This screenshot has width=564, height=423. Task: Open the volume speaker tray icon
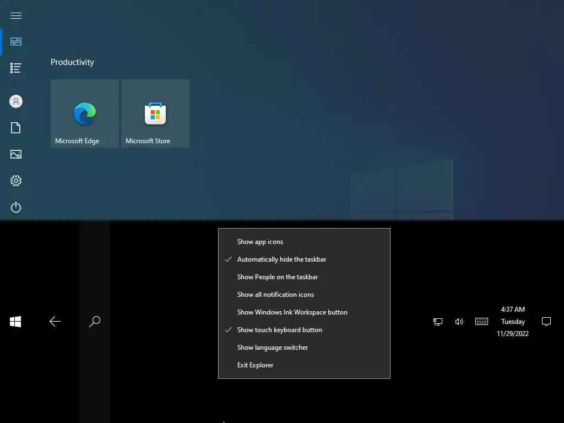tap(459, 322)
